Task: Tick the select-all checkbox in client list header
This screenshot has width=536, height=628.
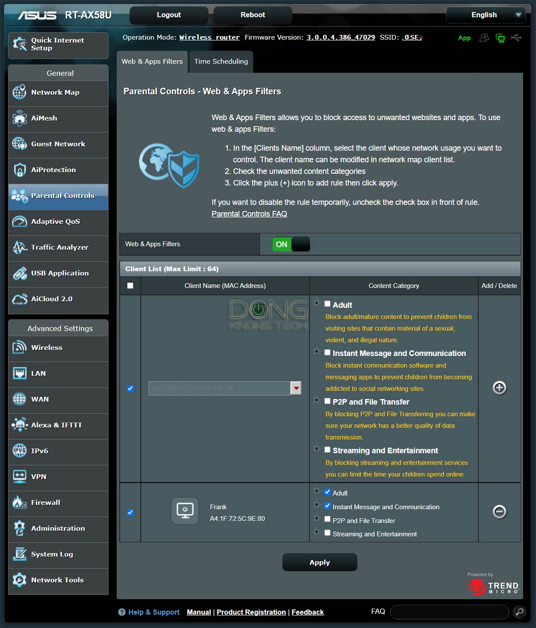Action: click(x=130, y=286)
